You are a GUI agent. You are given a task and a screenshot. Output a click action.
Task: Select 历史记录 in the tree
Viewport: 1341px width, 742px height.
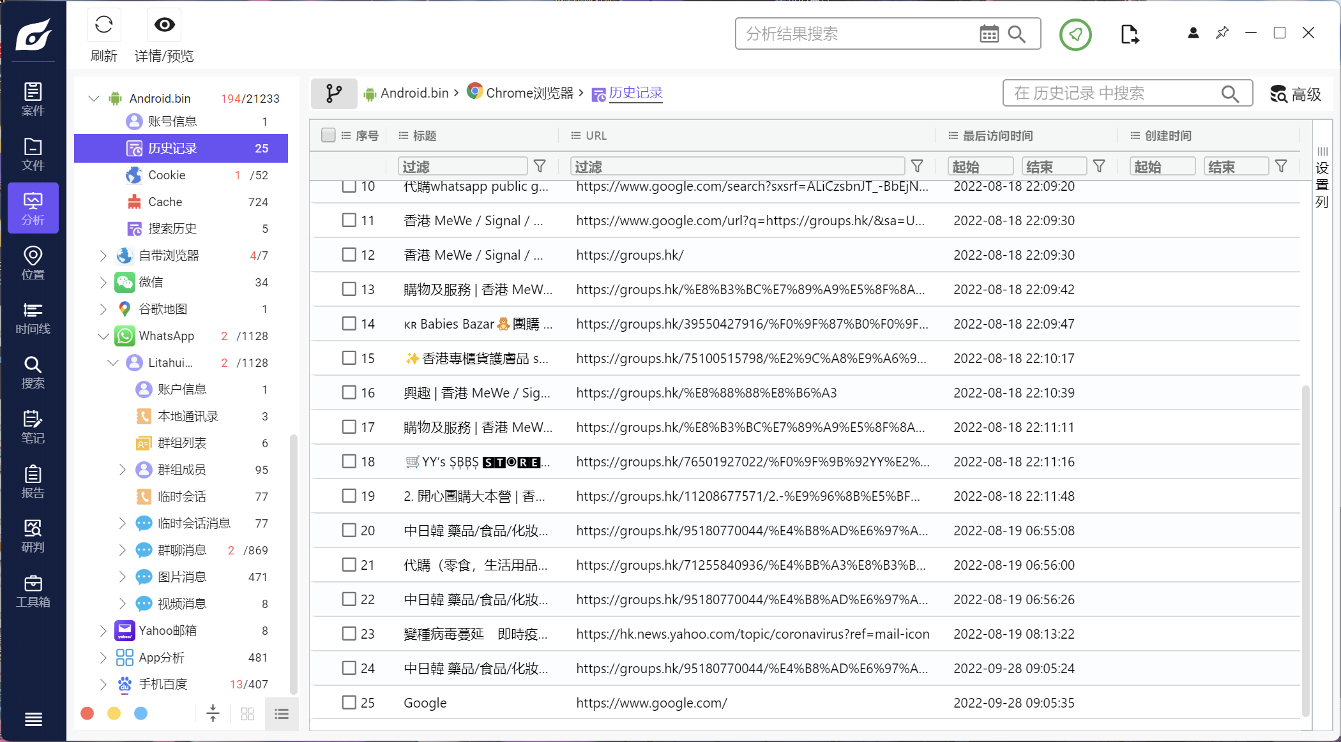coord(181,148)
